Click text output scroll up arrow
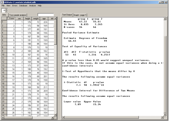The width and height of the screenshot is (169, 121). coord(165,19)
